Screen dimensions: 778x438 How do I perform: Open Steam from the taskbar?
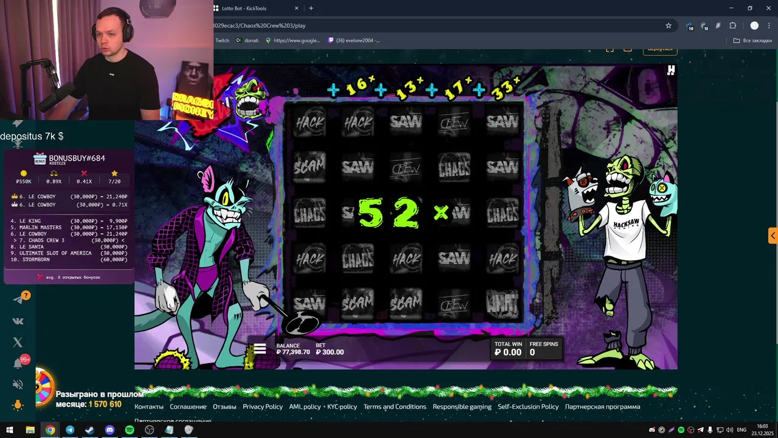click(89, 430)
